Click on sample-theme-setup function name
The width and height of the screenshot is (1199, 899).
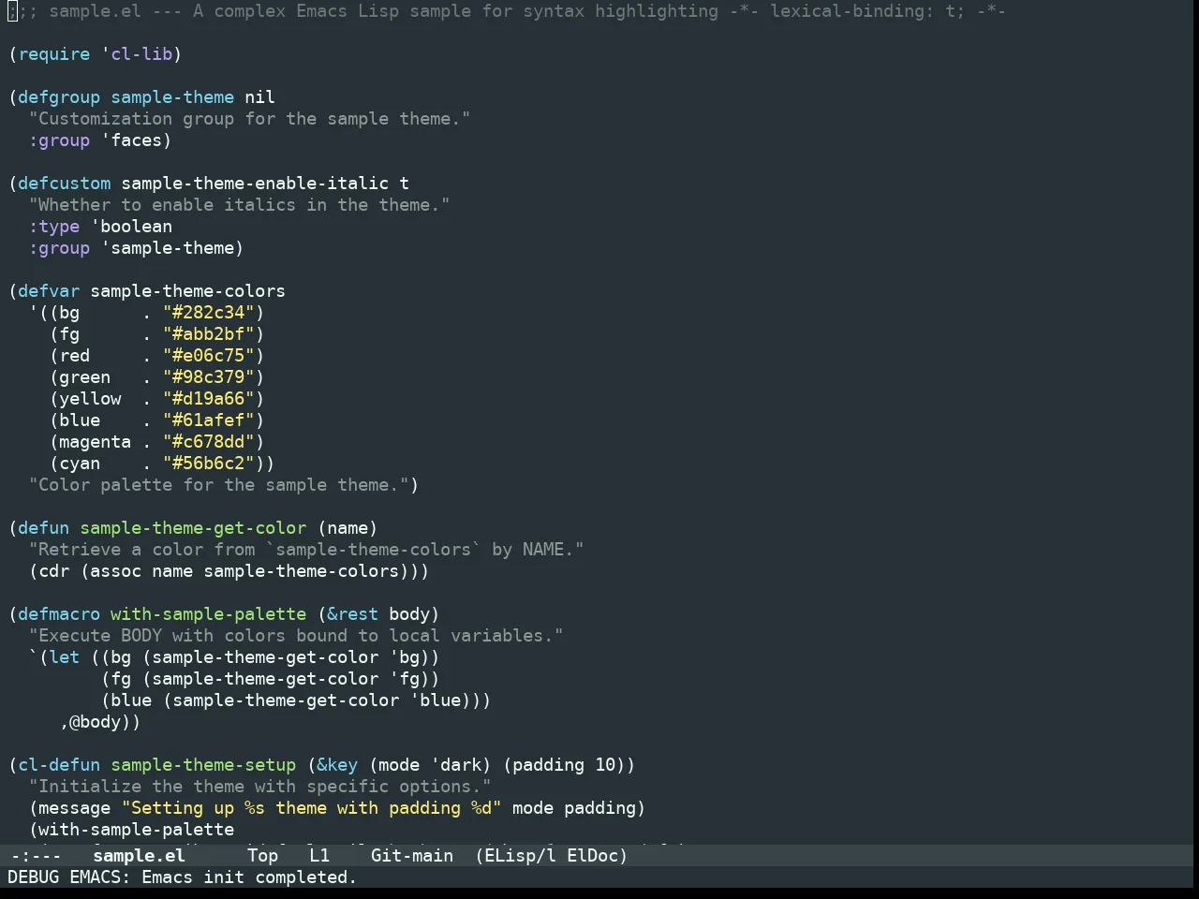(x=203, y=765)
